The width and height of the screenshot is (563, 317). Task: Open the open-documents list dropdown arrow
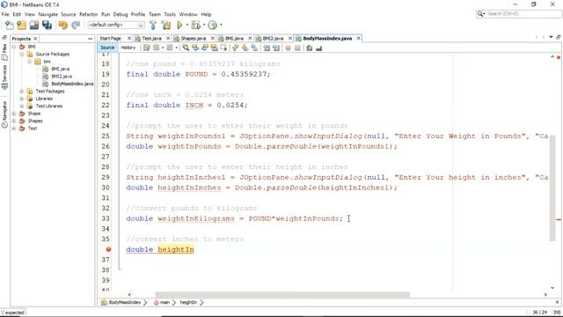click(x=551, y=37)
